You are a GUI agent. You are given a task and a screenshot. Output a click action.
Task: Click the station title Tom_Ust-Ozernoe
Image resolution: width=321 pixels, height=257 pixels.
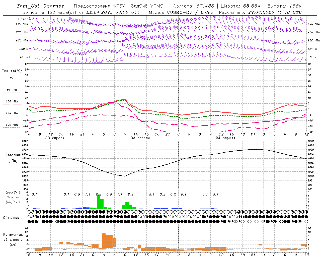(x=40, y=6)
